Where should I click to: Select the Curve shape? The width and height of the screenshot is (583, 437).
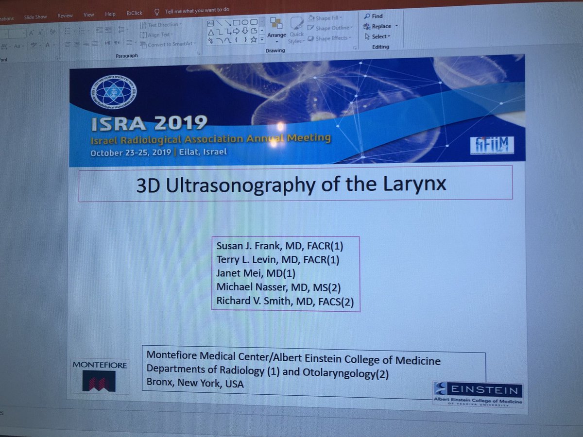pyautogui.click(x=228, y=40)
